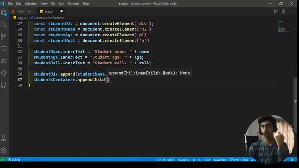Click studentAge variable on line 29
This screenshot has height=168, width=299.
coord(60,35)
